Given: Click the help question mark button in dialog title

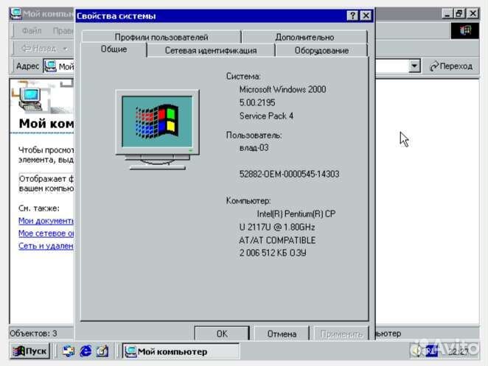Looking at the screenshot, I should coord(352,15).
